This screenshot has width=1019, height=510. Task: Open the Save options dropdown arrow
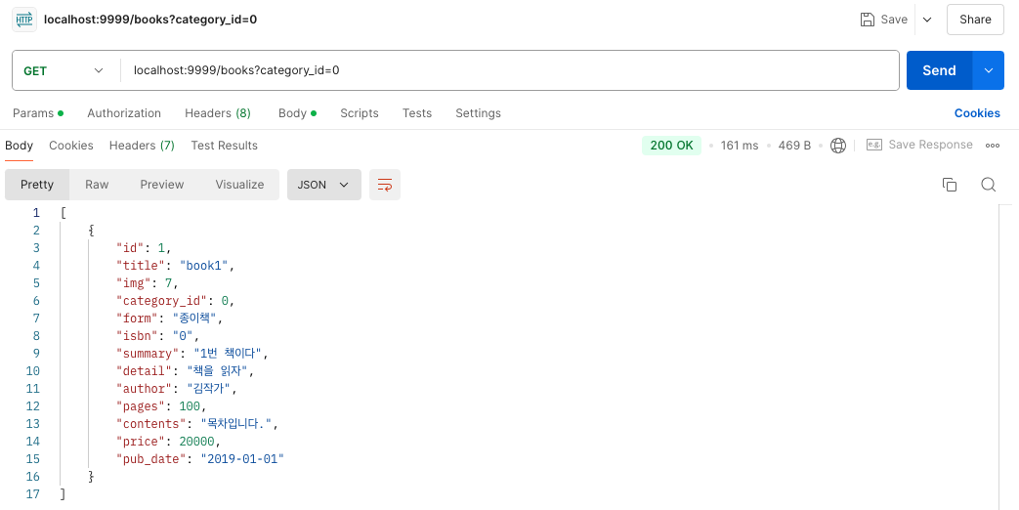pyautogui.click(x=927, y=20)
